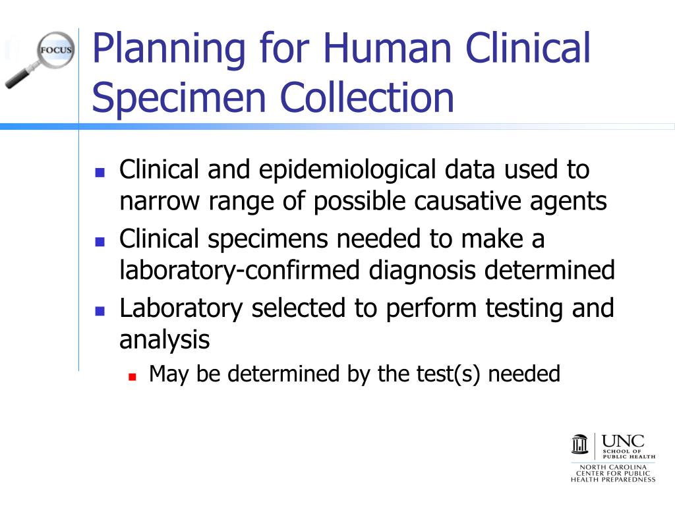Click the red sub-bullet before 'May be determined'

[x=132, y=378]
